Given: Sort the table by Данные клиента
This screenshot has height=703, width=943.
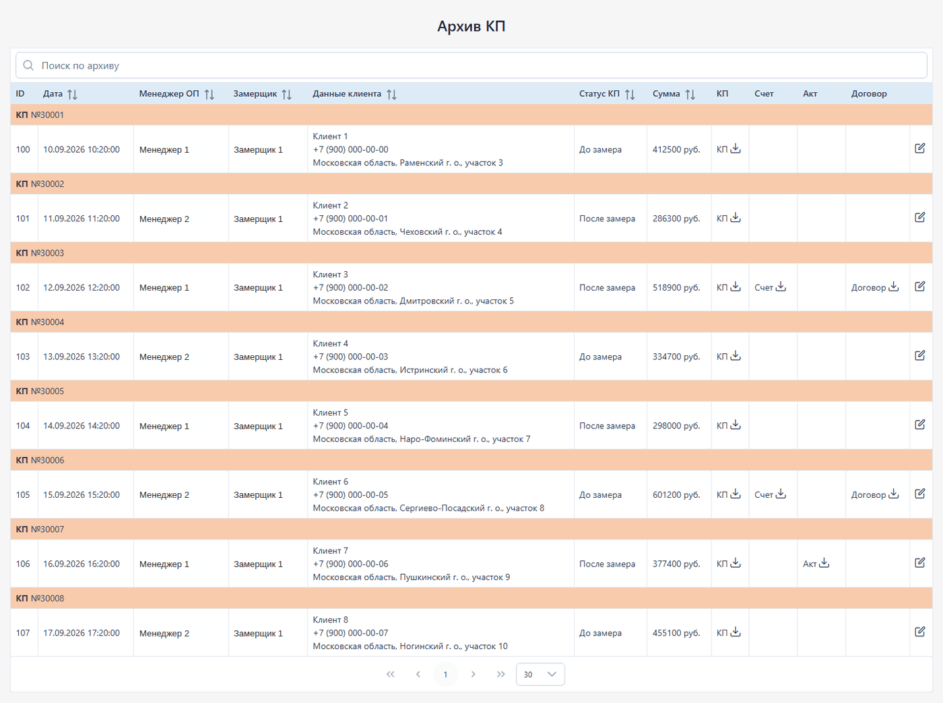Looking at the screenshot, I should [x=391, y=94].
